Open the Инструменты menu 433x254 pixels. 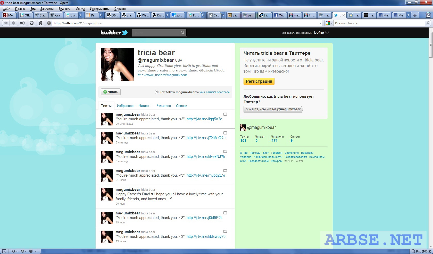tap(100, 9)
